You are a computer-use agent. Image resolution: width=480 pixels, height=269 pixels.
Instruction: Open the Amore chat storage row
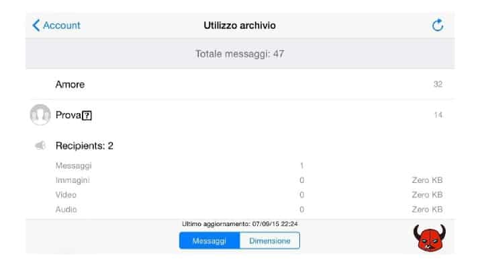click(240, 85)
